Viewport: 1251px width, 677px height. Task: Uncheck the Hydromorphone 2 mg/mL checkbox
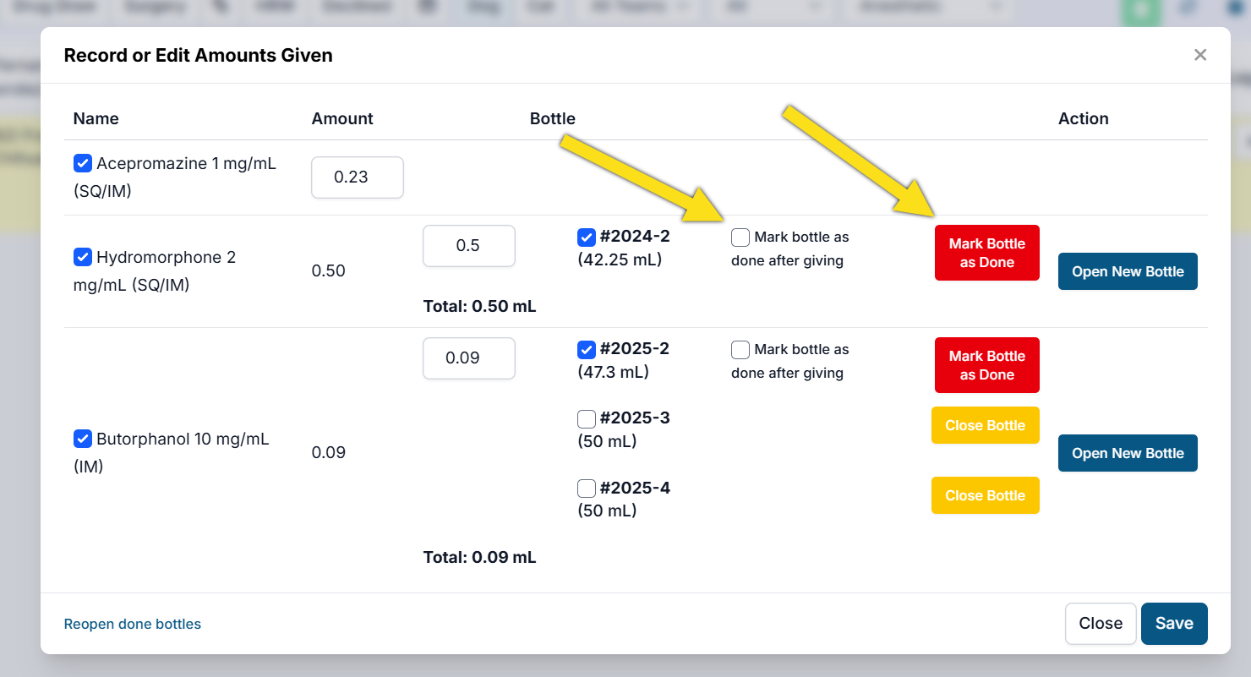83,257
